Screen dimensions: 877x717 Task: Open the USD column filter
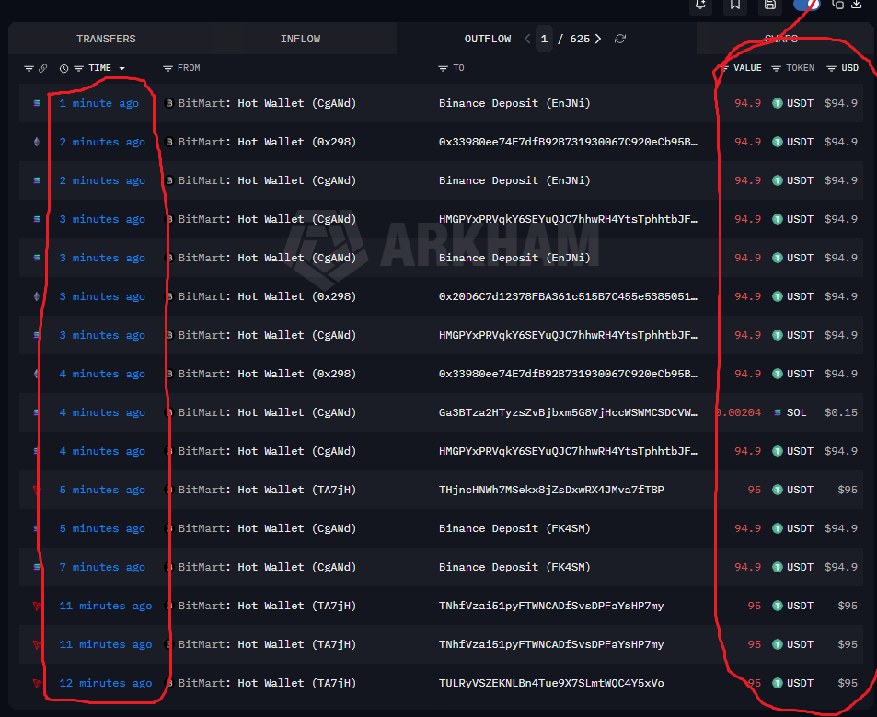[832, 68]
